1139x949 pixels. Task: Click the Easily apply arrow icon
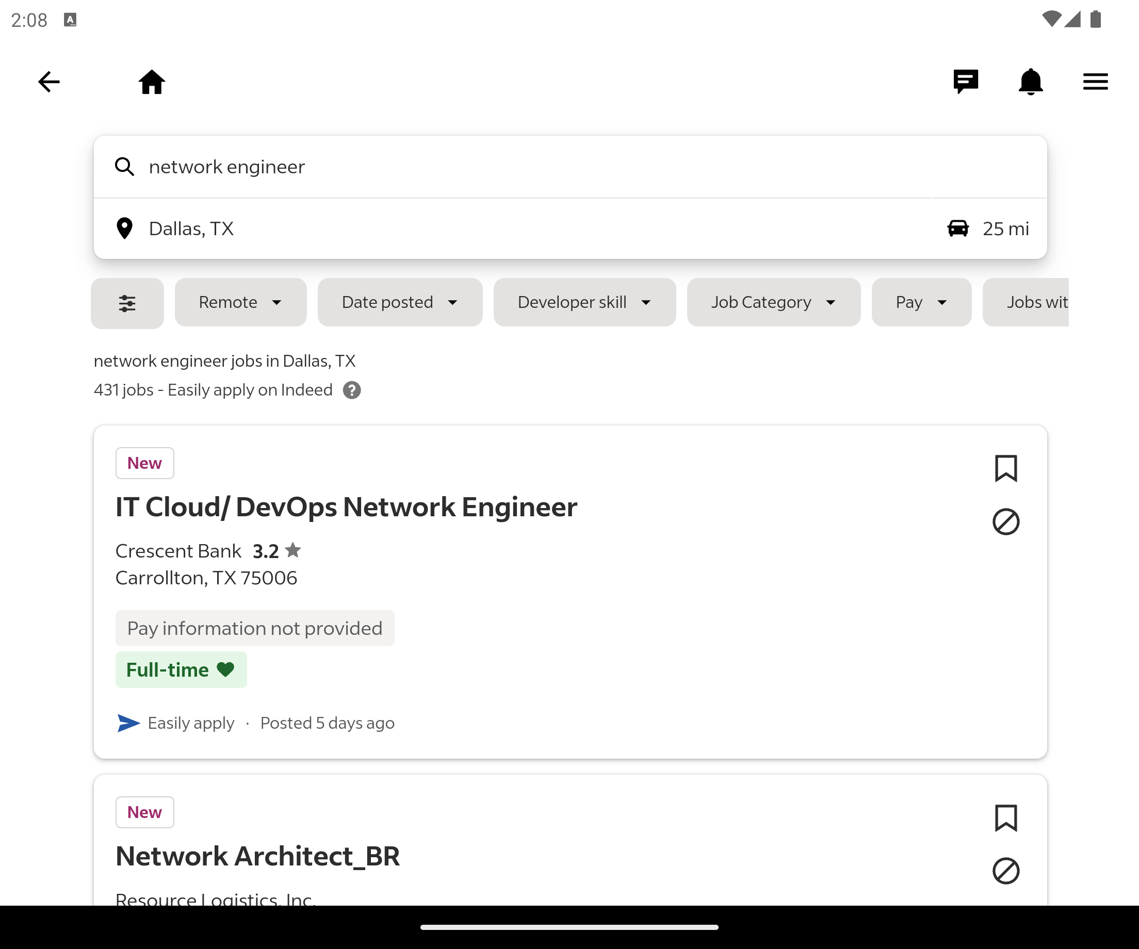128,723
